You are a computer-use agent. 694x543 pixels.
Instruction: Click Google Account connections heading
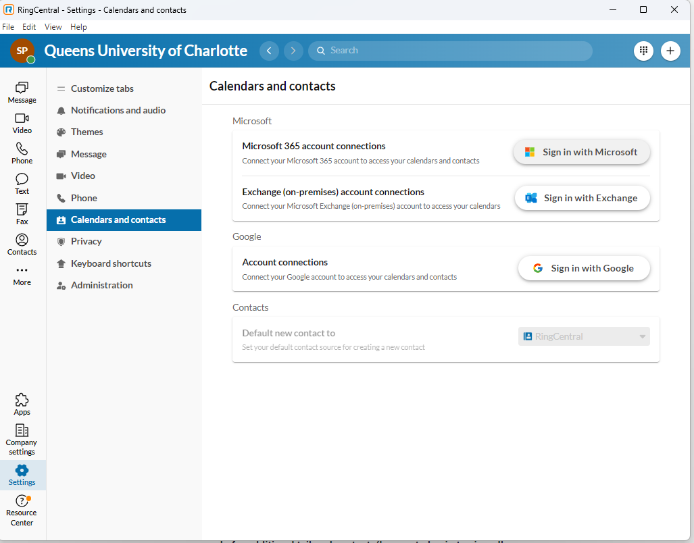(285, 262)
